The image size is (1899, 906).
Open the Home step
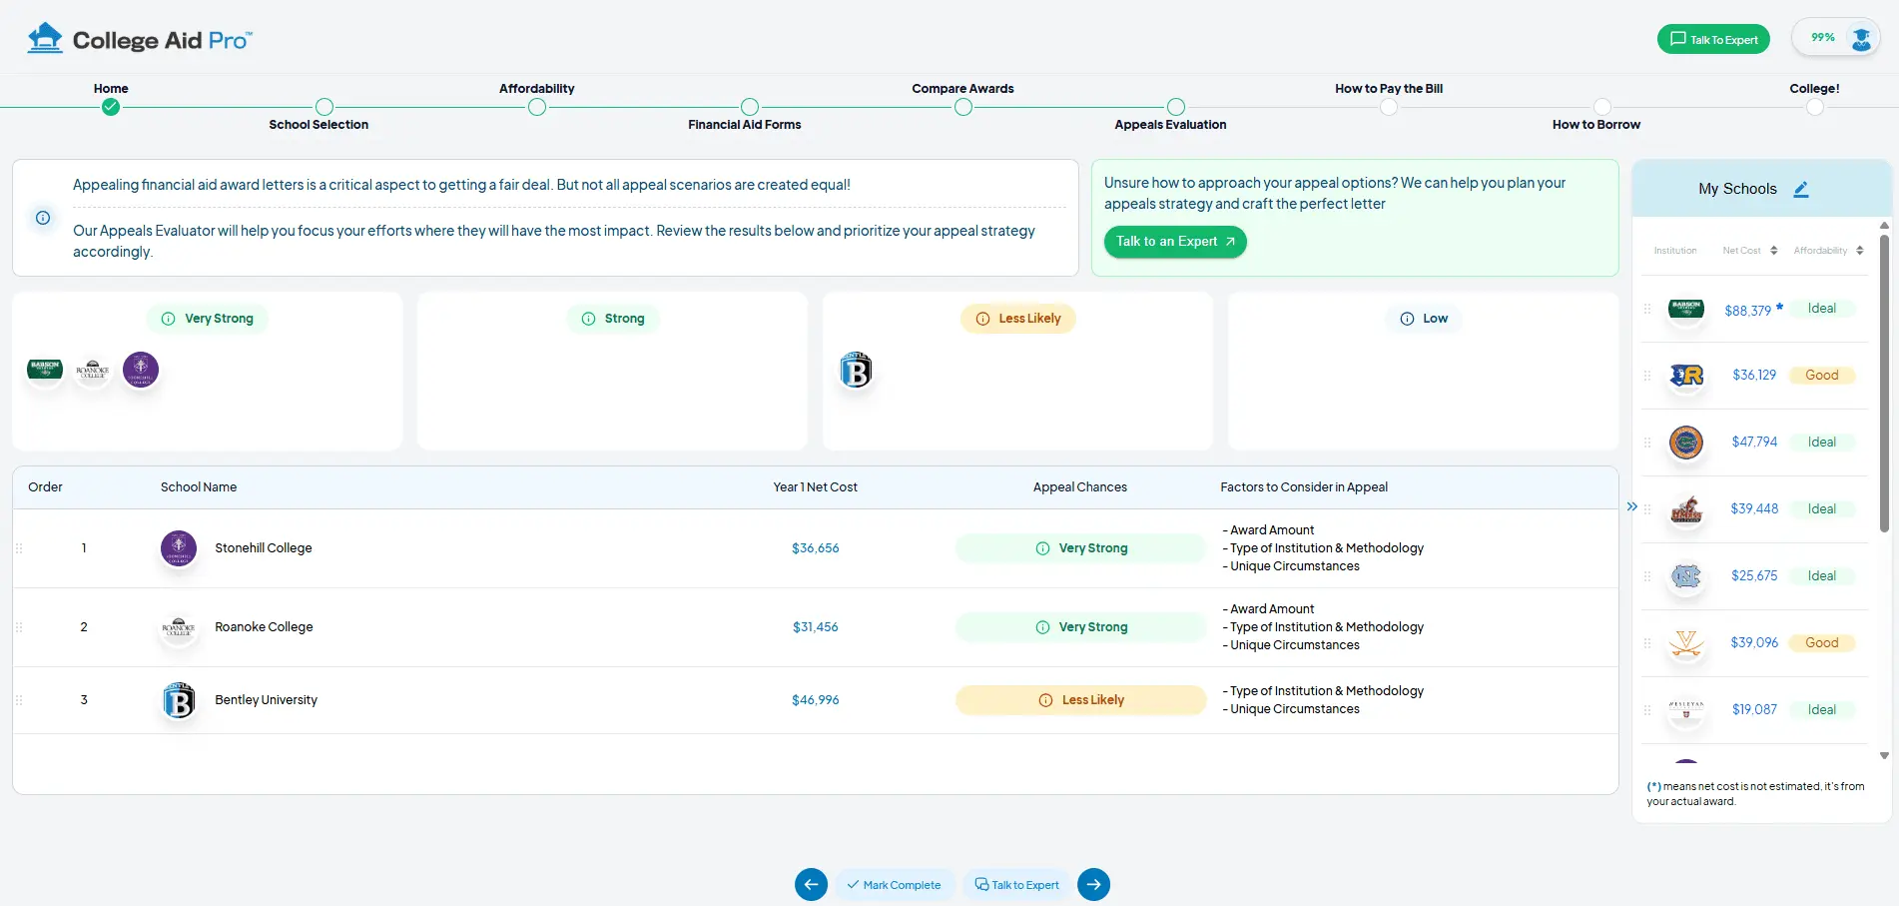point(111,107)
